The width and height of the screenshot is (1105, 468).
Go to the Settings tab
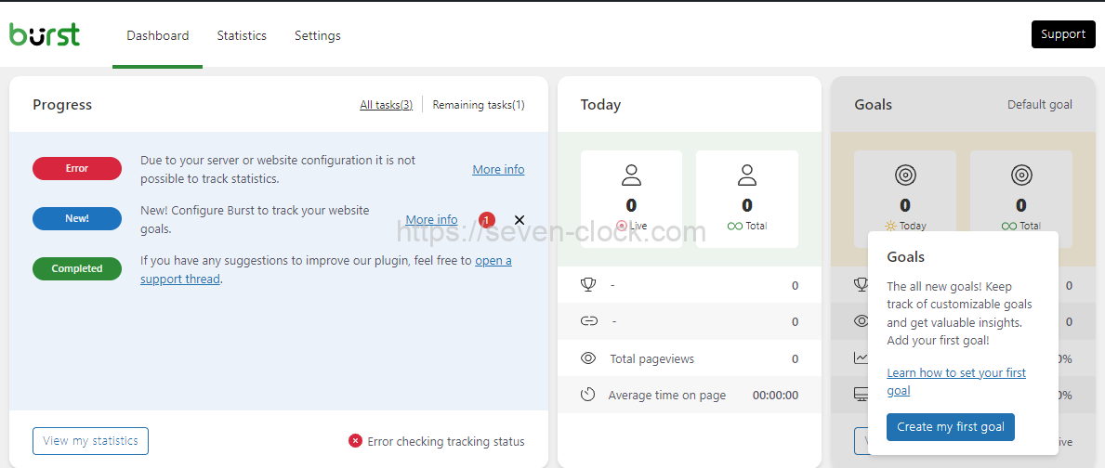318,35
